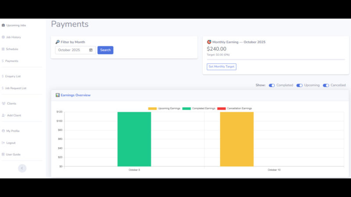The height and width of the screenshot is (197, 351).
Task: Go to Enquiry List in the sidebar
Action: point(13,76)
